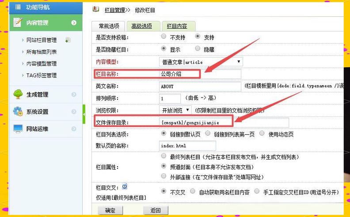This screenshot has width=350, height=217.
Task: Select 不交叉 option
Action: (164, 191)
